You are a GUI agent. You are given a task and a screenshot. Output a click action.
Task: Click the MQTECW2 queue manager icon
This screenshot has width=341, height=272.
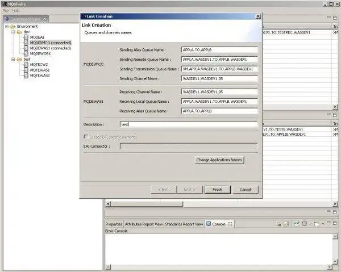click(x=26, y=65)
